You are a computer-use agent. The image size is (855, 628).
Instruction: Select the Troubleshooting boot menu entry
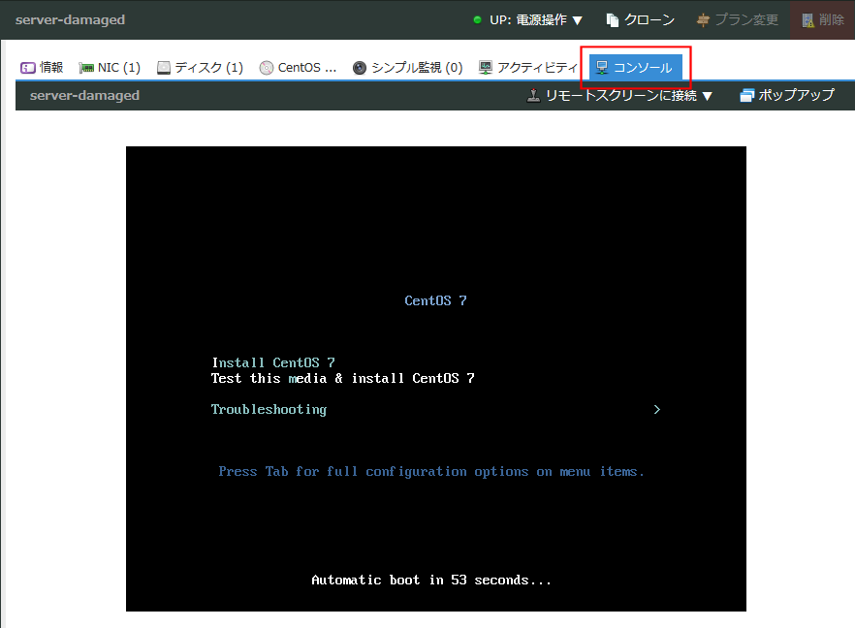click(269, 410)
